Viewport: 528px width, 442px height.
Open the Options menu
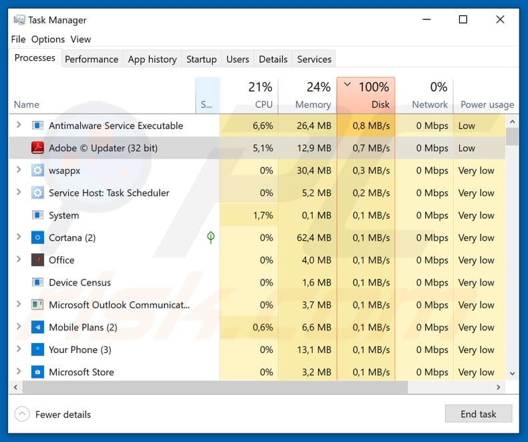[x=48, y=39]
